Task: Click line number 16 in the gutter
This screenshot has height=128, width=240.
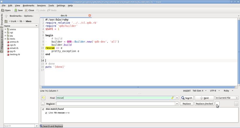Action: [x=42, y=67]
